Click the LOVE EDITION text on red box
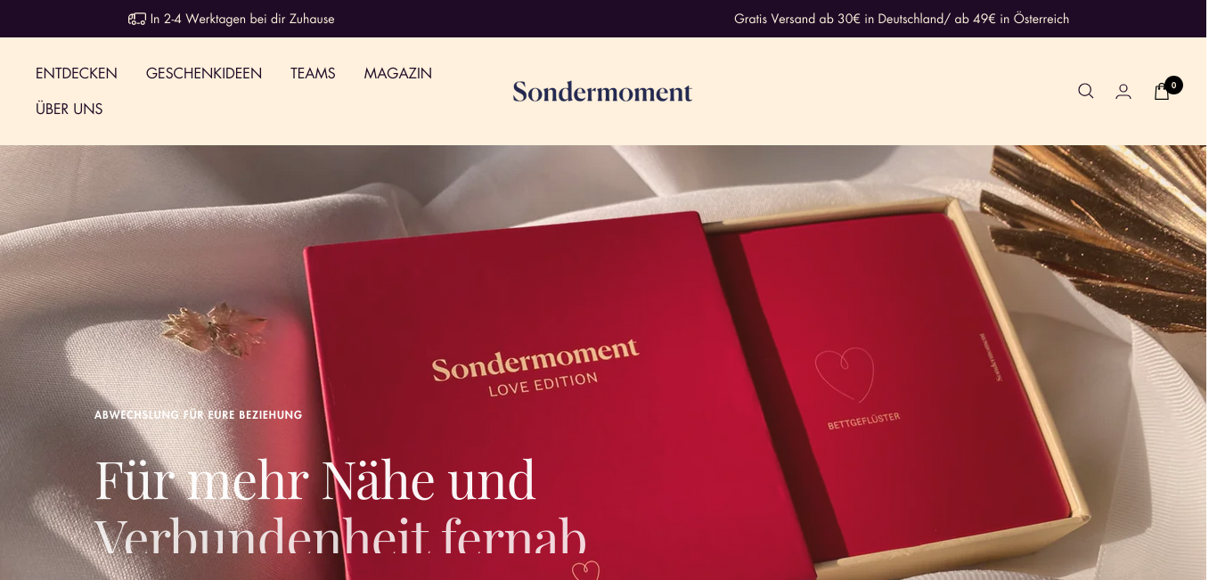 click(x=543, y=384)
